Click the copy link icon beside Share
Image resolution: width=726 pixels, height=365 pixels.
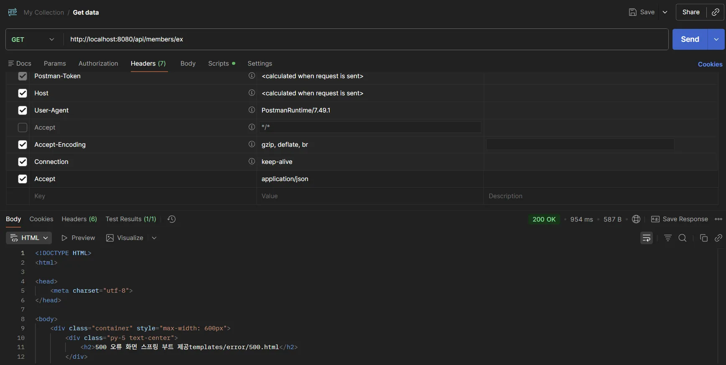716,12
